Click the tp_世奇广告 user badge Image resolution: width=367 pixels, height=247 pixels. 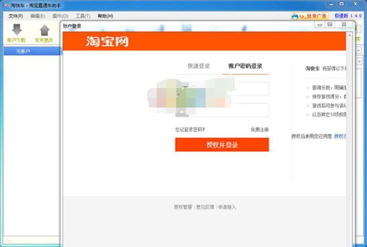point(309,16)
